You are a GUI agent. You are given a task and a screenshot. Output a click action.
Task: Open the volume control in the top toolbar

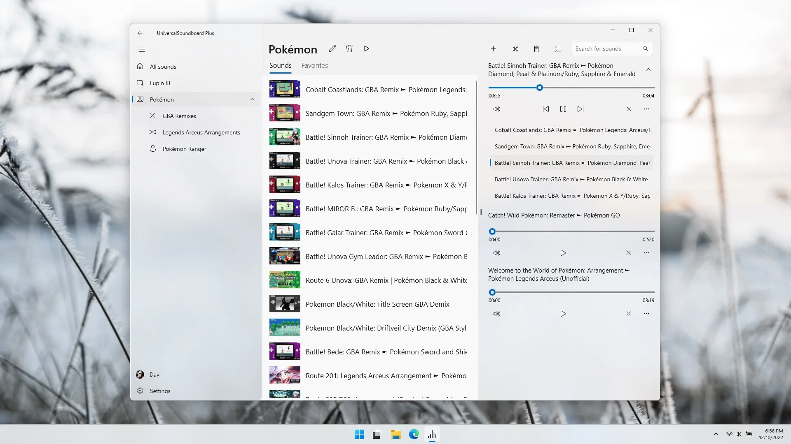[515, 49]
